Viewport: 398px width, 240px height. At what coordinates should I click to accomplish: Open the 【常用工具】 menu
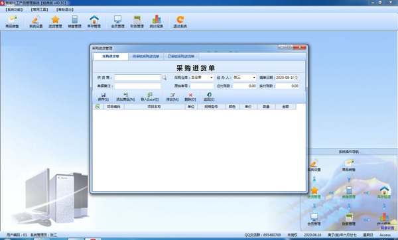40,10
